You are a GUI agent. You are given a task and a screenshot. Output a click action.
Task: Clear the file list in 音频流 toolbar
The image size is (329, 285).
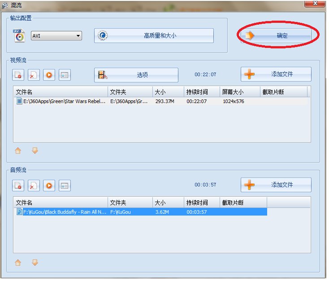click(x=34, y=186)
